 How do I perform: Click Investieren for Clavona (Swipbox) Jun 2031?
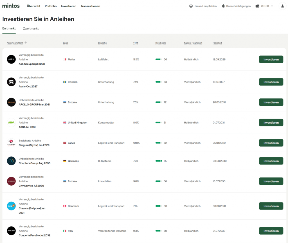[271, 206]
